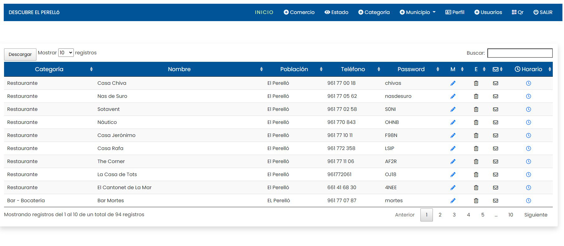The width and height of the screenshot is (564, 246).
Task: Go to the Siguiente page
Action: point(535,215)
